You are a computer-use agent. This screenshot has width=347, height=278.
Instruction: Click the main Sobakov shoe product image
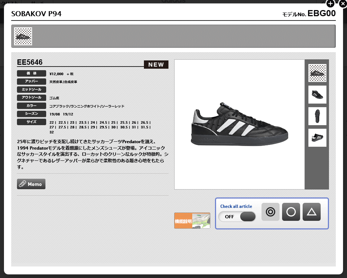(x=240, y=124)
